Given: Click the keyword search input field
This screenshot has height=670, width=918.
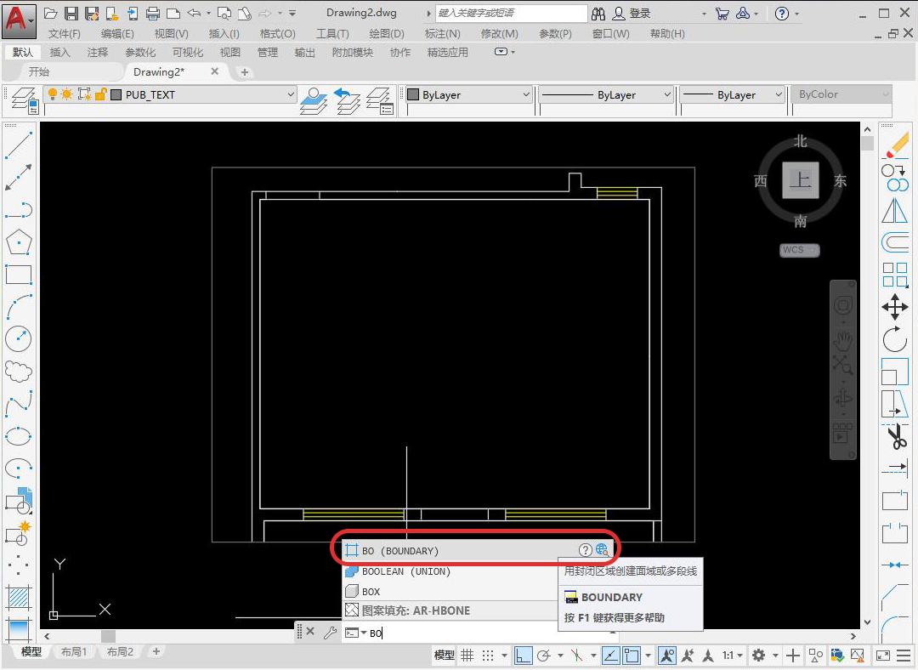Looking at the screenshot, I should [x=511, y=13].
